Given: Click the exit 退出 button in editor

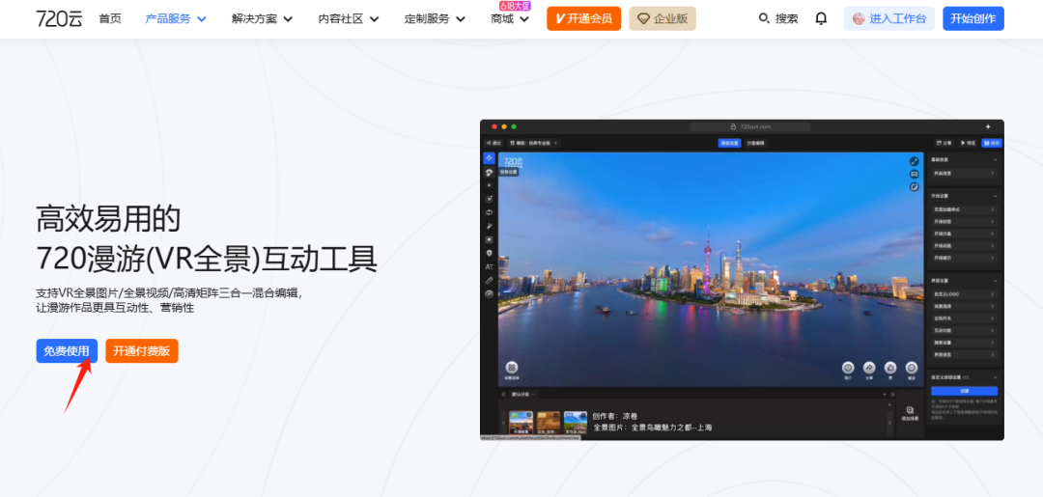Looking at the screenshot, I should tap(493, 143).
